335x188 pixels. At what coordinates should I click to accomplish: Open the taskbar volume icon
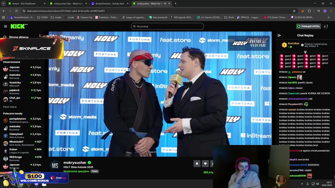click(x=317, y=184)
